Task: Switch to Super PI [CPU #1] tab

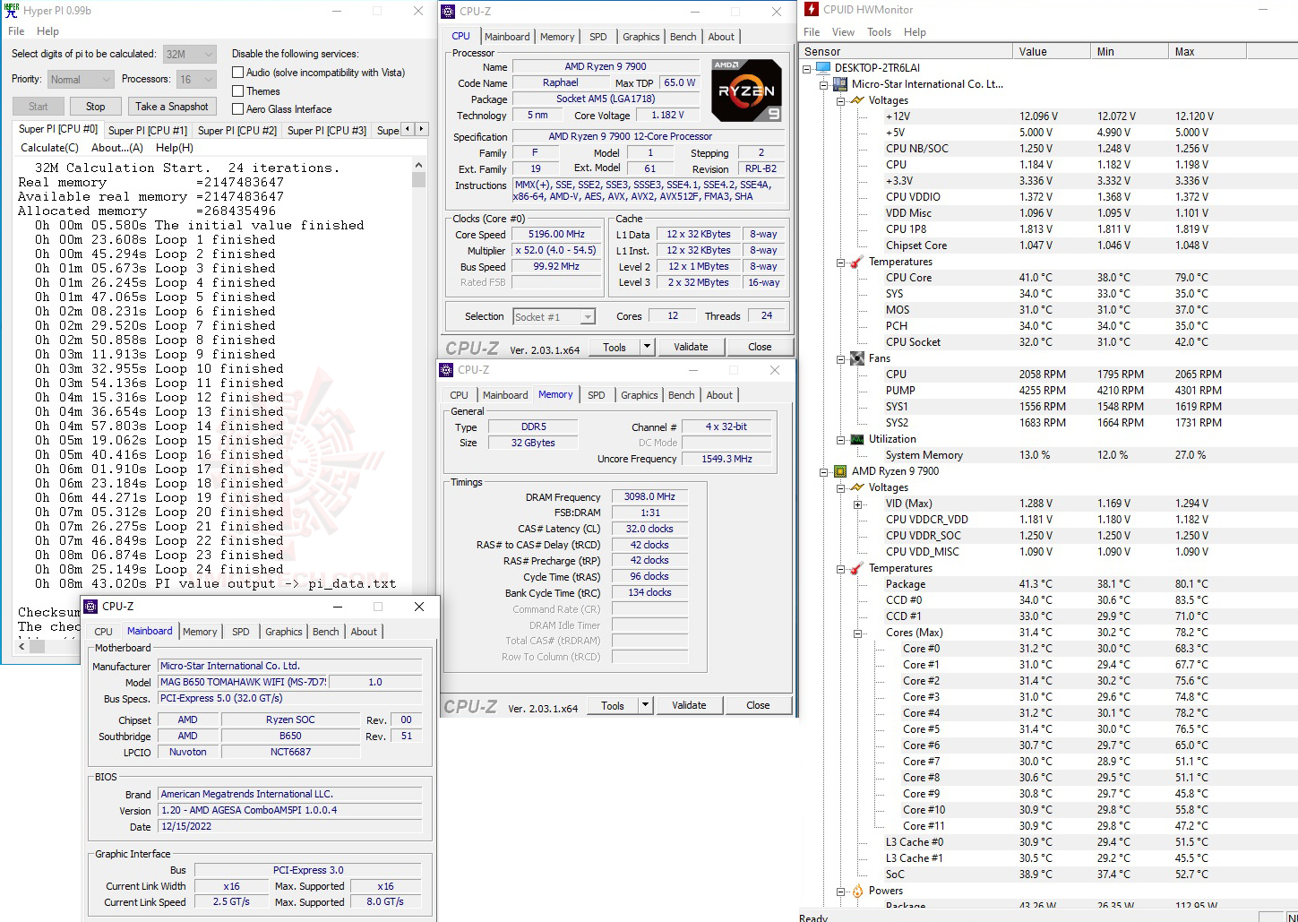Action: click(x=148, y=131)
